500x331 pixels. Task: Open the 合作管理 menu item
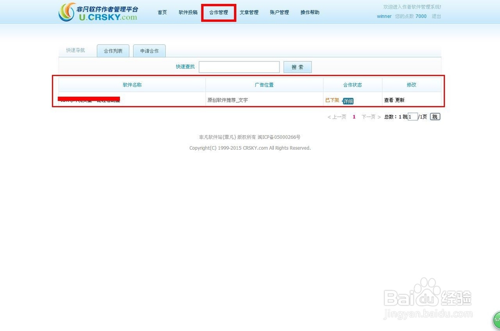click(218, 12)
